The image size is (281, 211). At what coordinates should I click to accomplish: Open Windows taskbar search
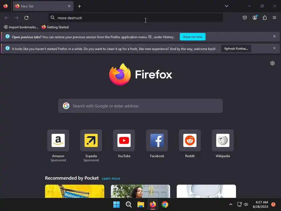pyautogui.click(x=128, y=204)
